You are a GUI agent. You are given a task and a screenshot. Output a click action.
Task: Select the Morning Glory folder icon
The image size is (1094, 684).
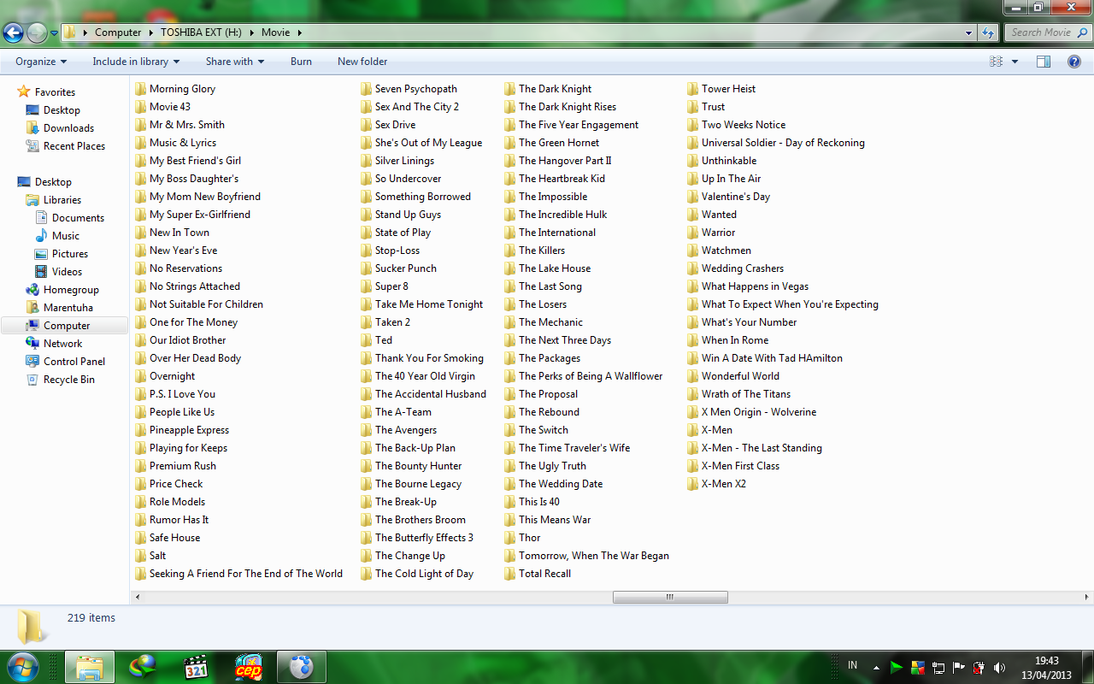coord(140,89)
